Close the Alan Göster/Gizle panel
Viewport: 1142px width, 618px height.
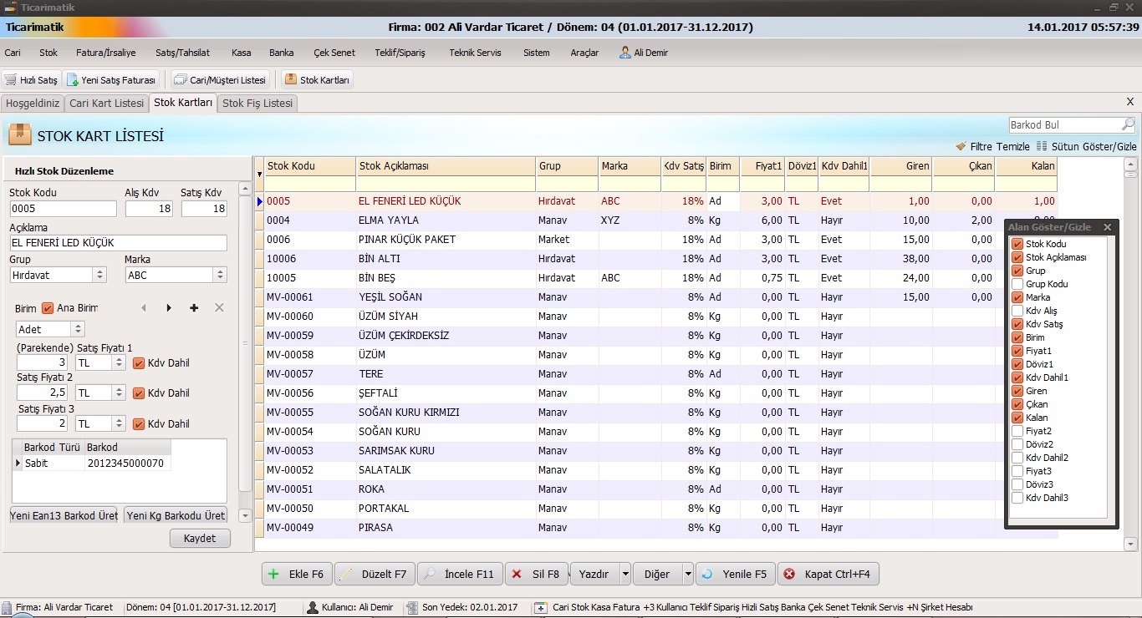tap(1108, 227)
